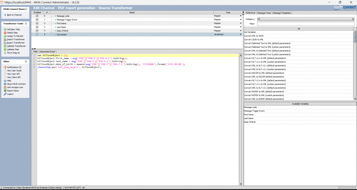Open the Message Trees tab
357x190 pixels.
pos(264,13)
